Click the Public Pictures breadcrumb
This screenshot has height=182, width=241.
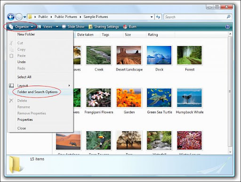66,17
